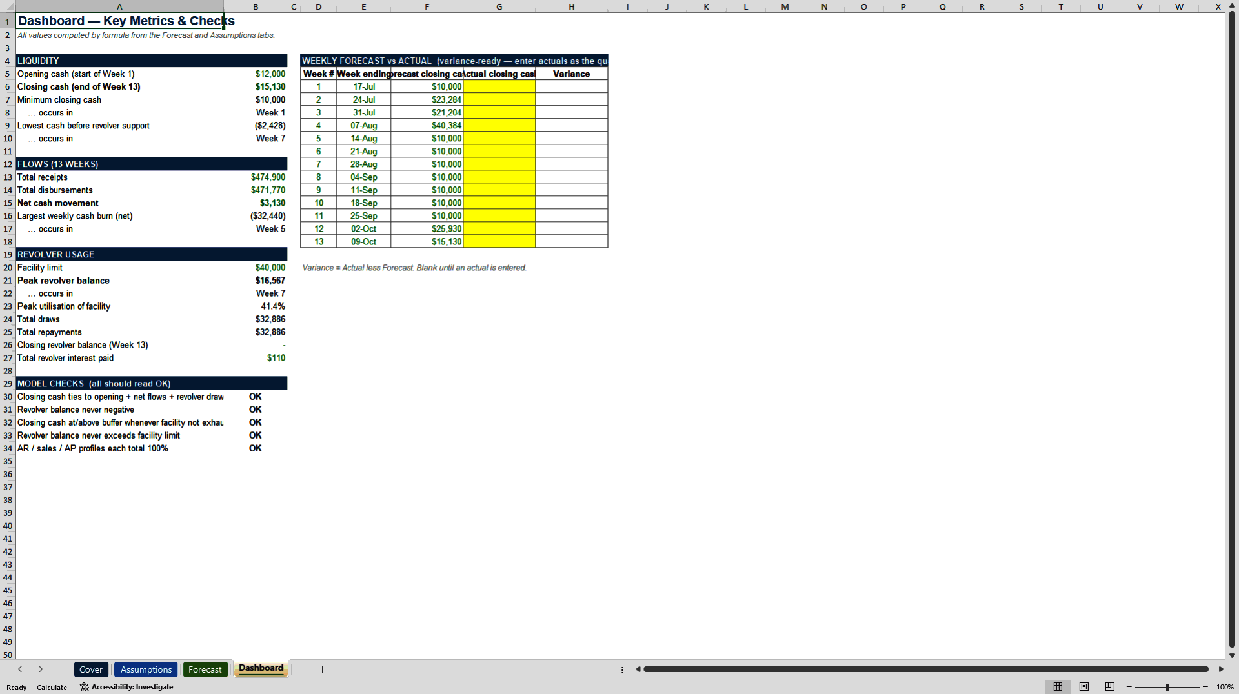Open Accessibility: Investigate in the status bar
This screenshot has height=694, width=1239.
[126, 687]
